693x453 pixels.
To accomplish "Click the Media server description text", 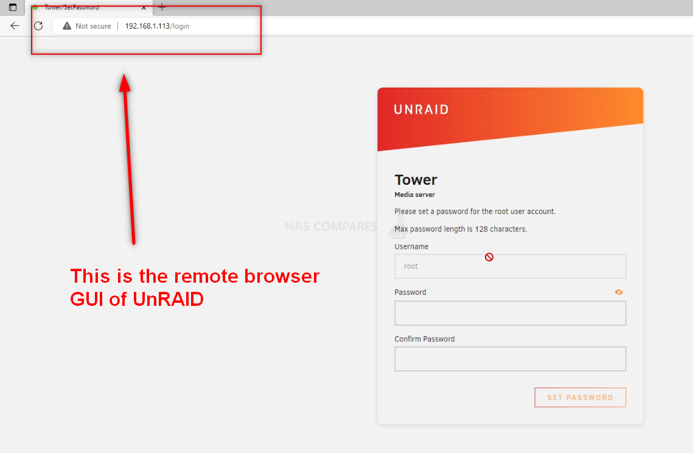I will [414, 195].
